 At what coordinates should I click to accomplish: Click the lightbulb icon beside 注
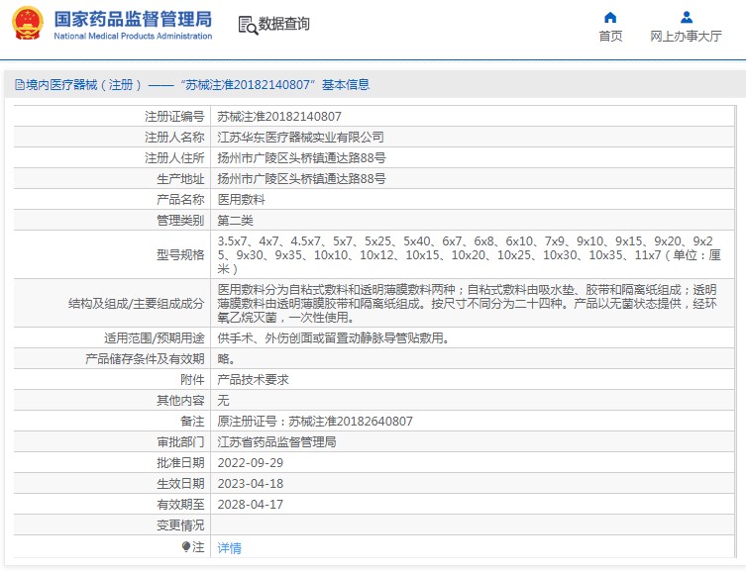tap(185, 546)
